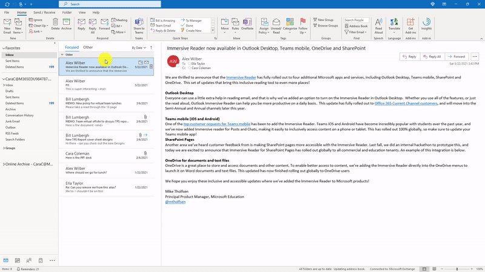Open the Follow Up flag menu
This screenshot has height=272, width=485.
[303, 26]
